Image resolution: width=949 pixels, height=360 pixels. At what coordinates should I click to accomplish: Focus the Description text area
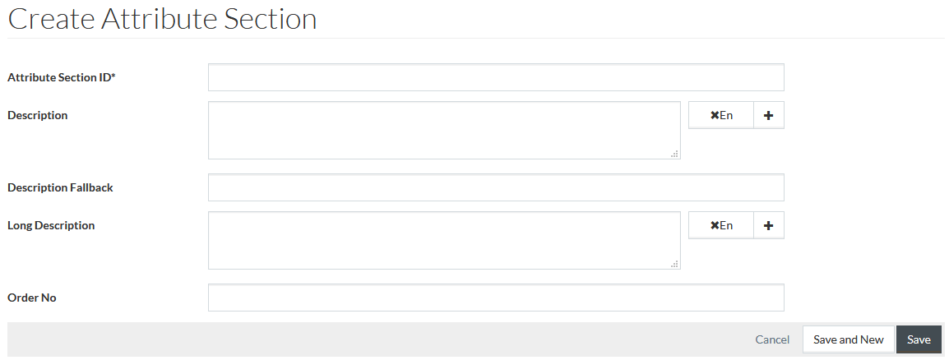pyautogui.click(x=444, y=131)
